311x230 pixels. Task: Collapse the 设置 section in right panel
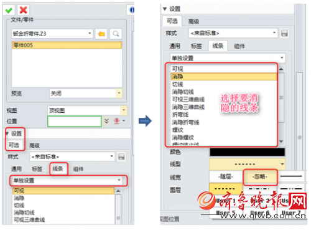click(165, 9)
